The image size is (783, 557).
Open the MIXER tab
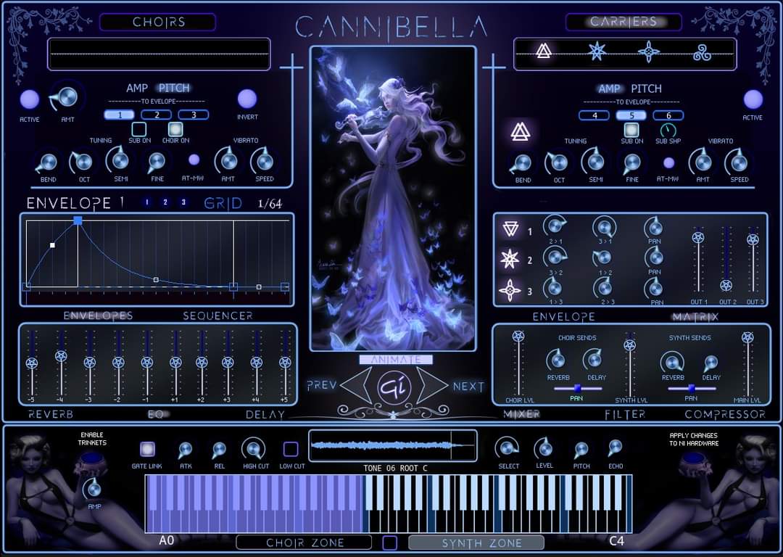click(x=522, y=414)
